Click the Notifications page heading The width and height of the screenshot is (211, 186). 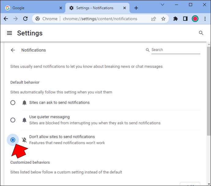pyautogui.click(x=34, y=50)
